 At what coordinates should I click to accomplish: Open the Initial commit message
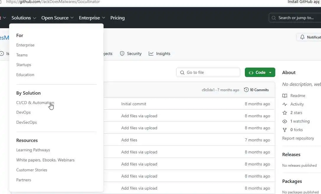(134, 104)
